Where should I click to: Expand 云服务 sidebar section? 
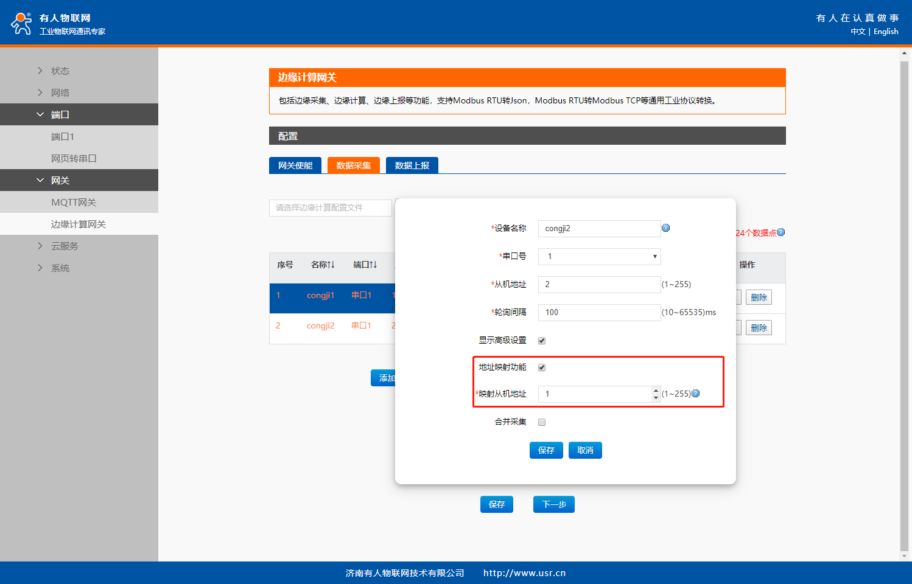pyautogui.click(x=65, y=246)
